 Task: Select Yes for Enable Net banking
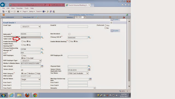22,41
